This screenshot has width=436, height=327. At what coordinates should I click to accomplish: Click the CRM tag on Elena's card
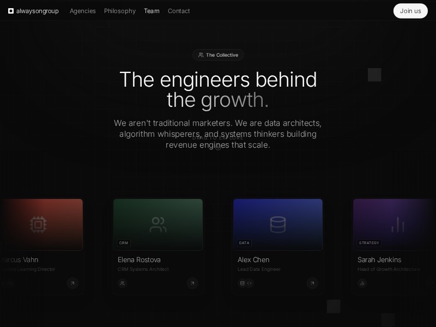pyautogui.click(x=124, y=243)
